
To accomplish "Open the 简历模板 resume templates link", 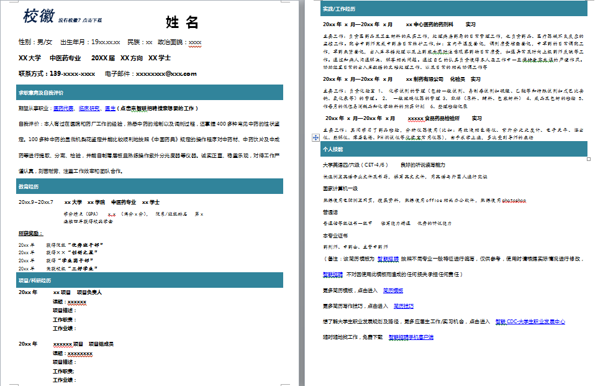I will click(x=394, y=290).
